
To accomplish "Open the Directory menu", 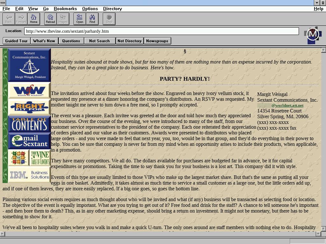I will [x=112, y=9].
